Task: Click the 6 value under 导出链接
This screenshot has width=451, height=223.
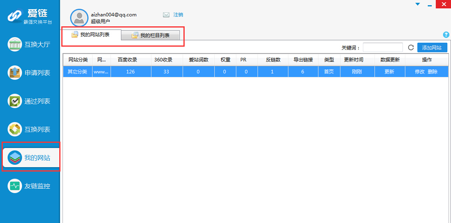Action: tap(303, 72)
